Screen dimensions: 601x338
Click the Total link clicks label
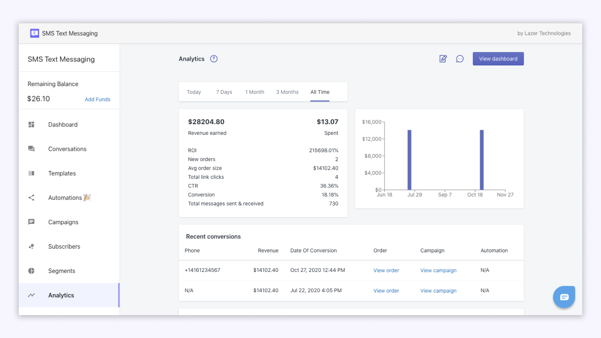[206, 177]
